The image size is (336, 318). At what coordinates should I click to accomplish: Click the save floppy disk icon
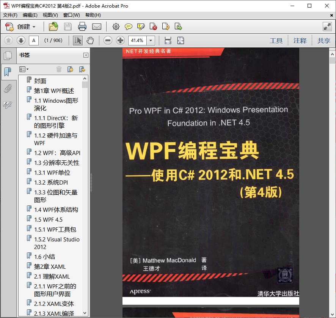point(68,27)
